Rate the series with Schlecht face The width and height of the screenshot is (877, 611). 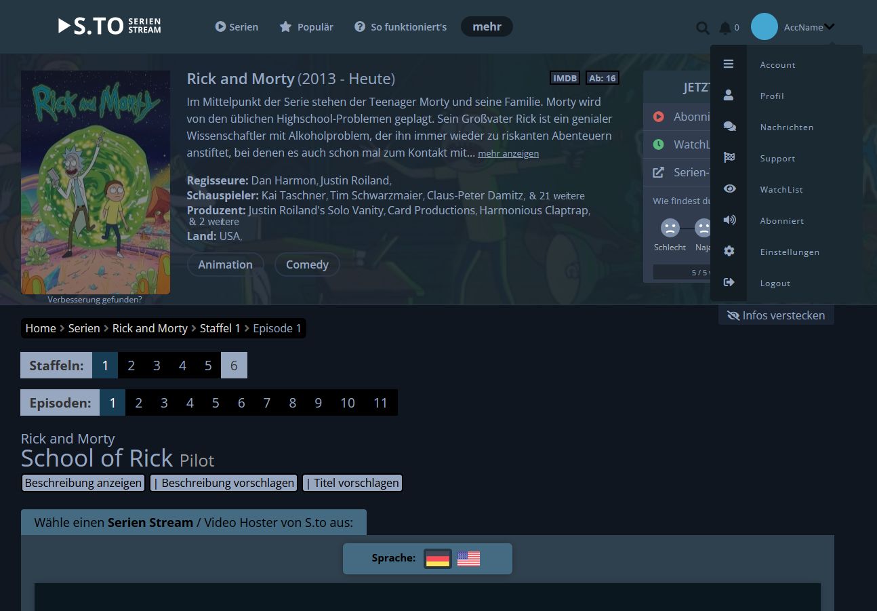(x=670, y=227)
